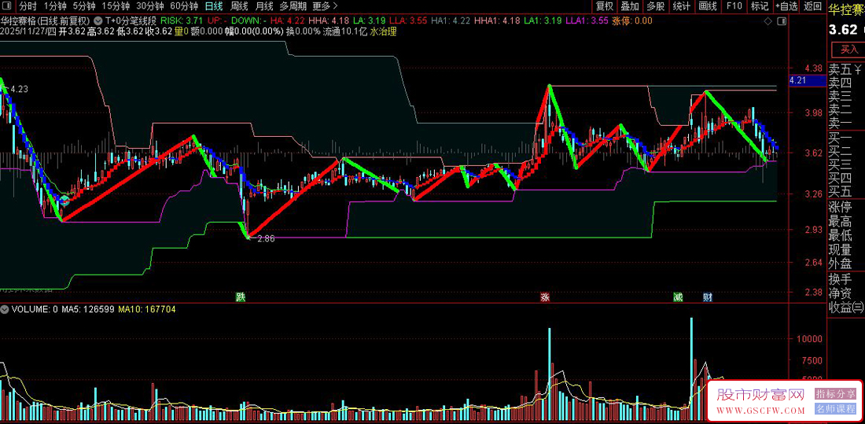
Task: Toggle the right side panel icon
Action: (x=781, y=21)
